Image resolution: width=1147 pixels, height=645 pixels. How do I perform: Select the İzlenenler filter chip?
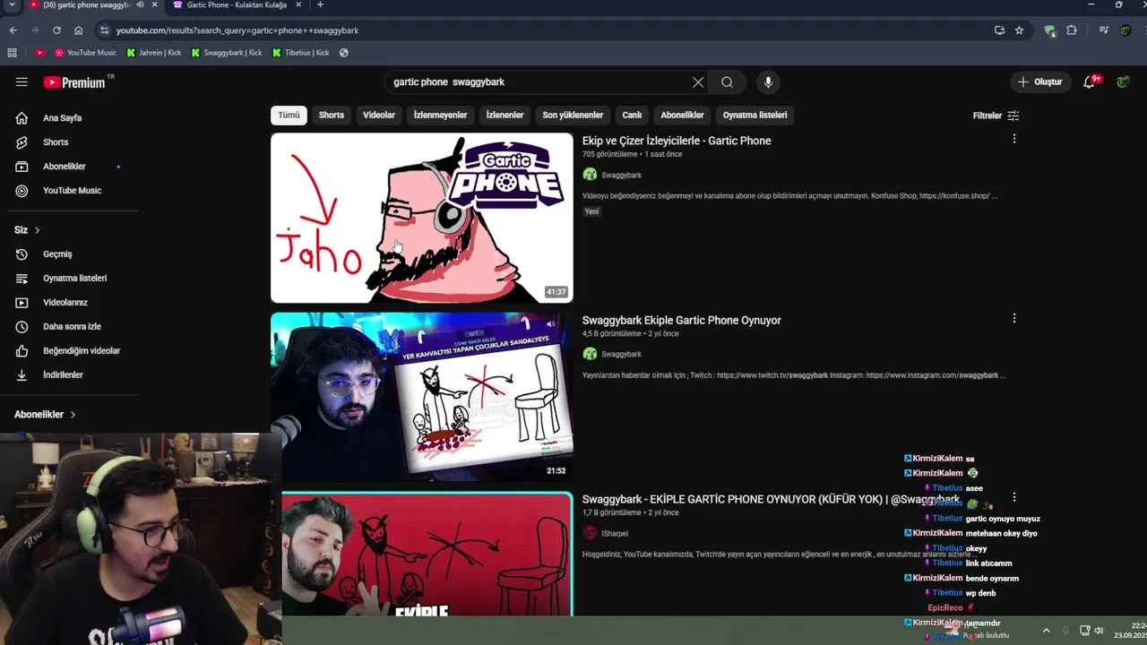505,116
